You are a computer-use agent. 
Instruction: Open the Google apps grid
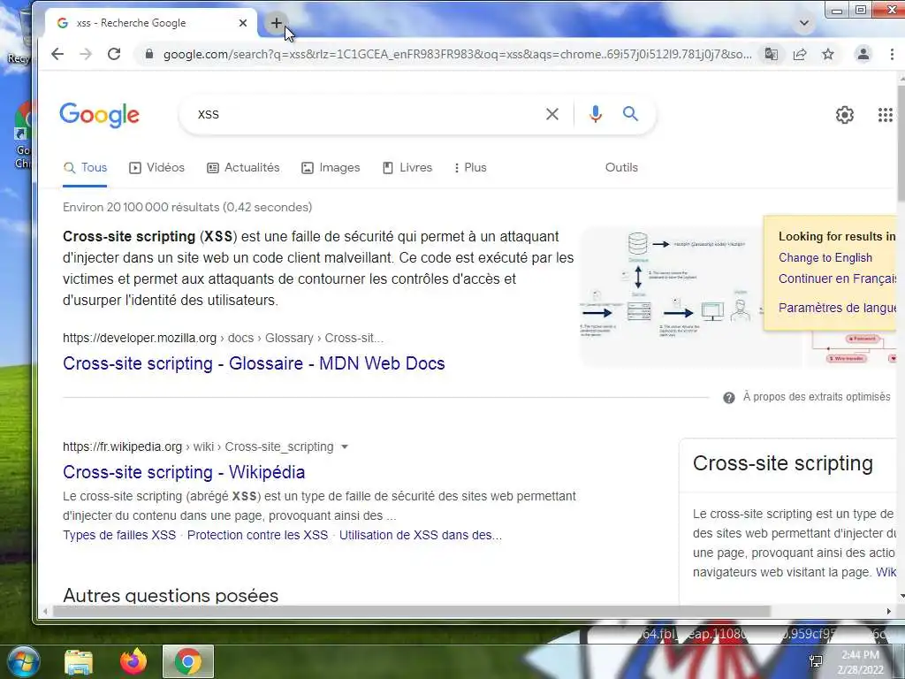pyautogui.click(x=886, y=115)
